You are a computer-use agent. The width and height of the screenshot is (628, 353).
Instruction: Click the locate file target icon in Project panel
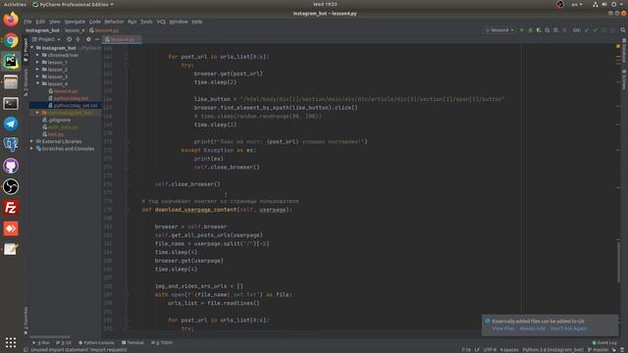pyautogui.click(x=69, y=39)
